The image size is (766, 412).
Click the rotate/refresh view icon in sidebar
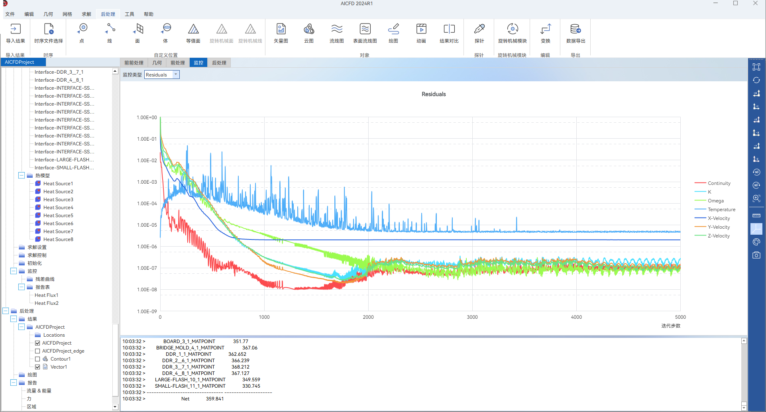coord(756,80)
